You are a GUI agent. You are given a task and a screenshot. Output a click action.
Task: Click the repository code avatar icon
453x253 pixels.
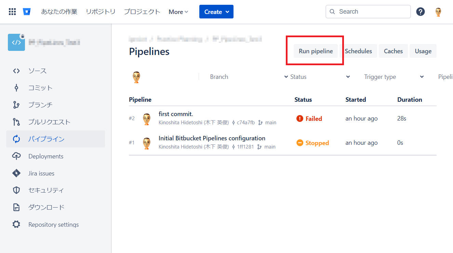tap(16, 42)
